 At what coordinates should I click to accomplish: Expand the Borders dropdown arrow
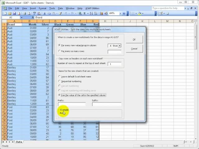pyautogui.click(x=136, y=13)
